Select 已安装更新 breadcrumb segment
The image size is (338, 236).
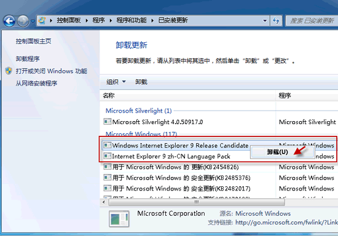(173, 20)
